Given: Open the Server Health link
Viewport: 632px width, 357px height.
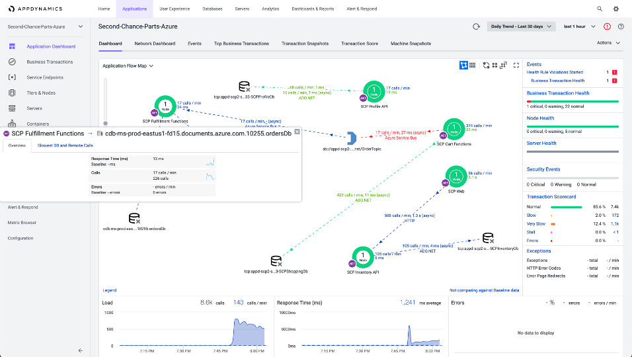Looking at the screenshot, I should tap(541, 143).
